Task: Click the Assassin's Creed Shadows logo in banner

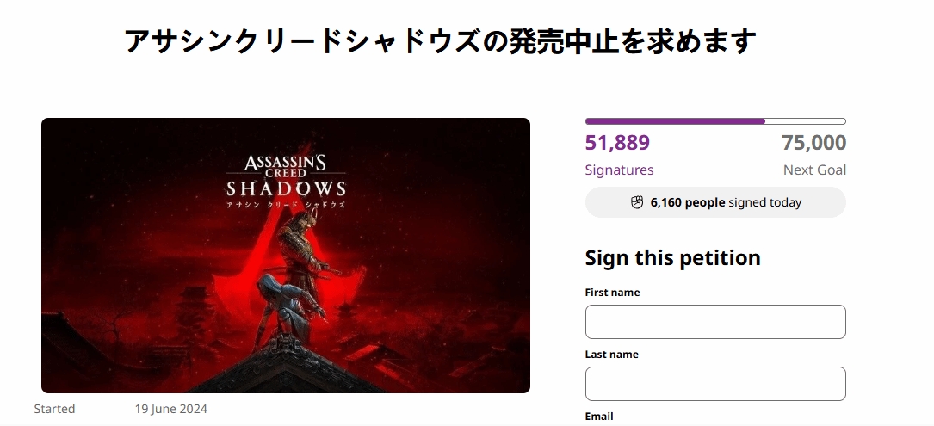Action: (x=285, y=176)
